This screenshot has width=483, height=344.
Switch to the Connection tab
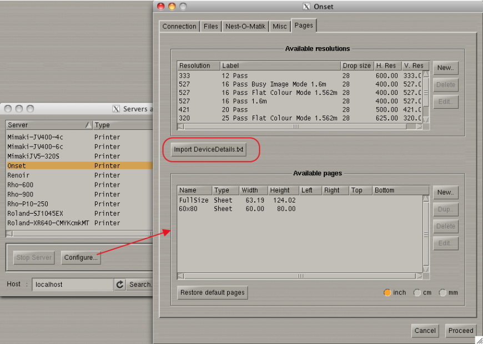click(179, 27)
